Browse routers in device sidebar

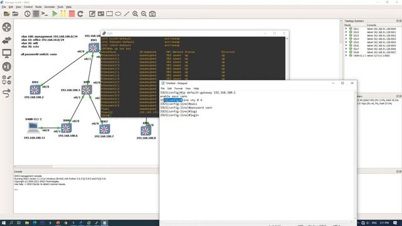pyautogui.click(x=7, y=27)
